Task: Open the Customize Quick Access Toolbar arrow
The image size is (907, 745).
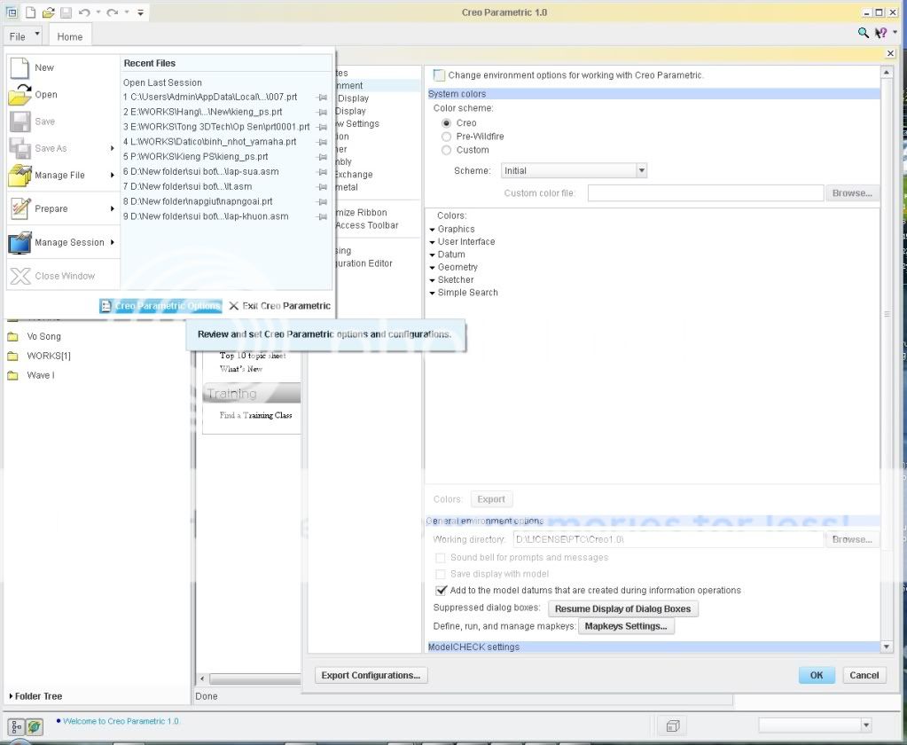Action: click(141, 12)
